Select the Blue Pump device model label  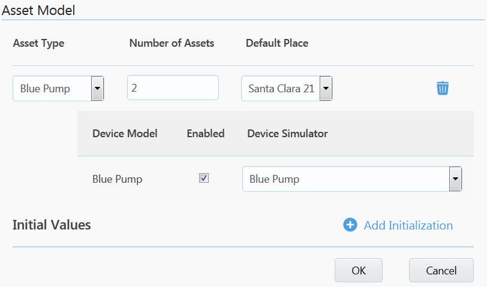click(x=117, y=179)
